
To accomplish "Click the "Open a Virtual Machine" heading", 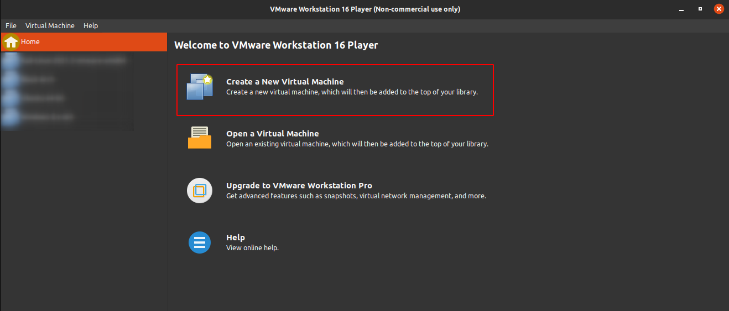I will [x=273, y=134].
